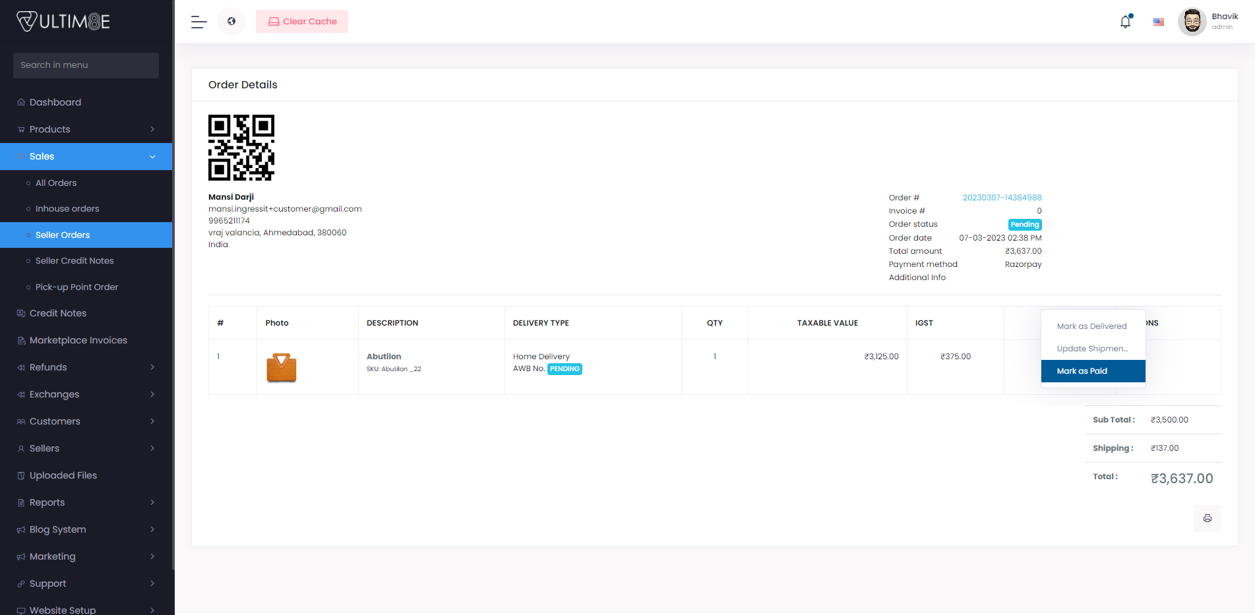Click the Bhavik admin profile avatar
1255x615 pixels.
pyautogui.click(x=1192, y=22)
